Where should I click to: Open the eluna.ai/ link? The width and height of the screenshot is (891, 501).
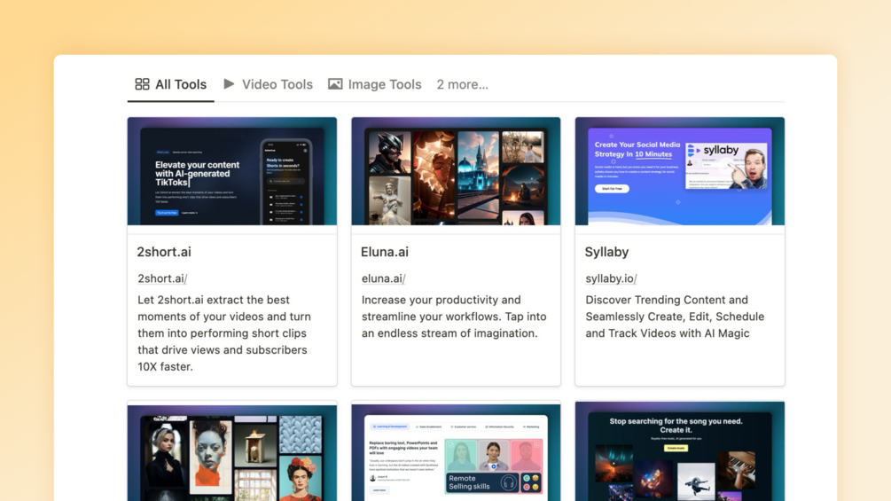click(x=384, y=278)
